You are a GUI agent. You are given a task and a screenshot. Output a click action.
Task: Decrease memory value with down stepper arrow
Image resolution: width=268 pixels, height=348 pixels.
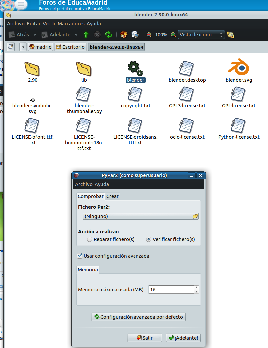coord(197,291)
